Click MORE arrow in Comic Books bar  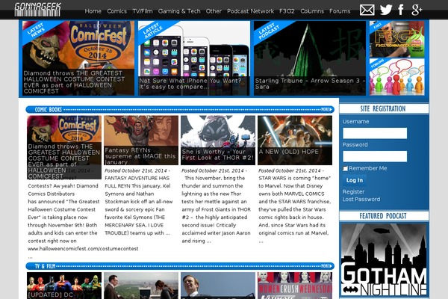click(327, 109)
